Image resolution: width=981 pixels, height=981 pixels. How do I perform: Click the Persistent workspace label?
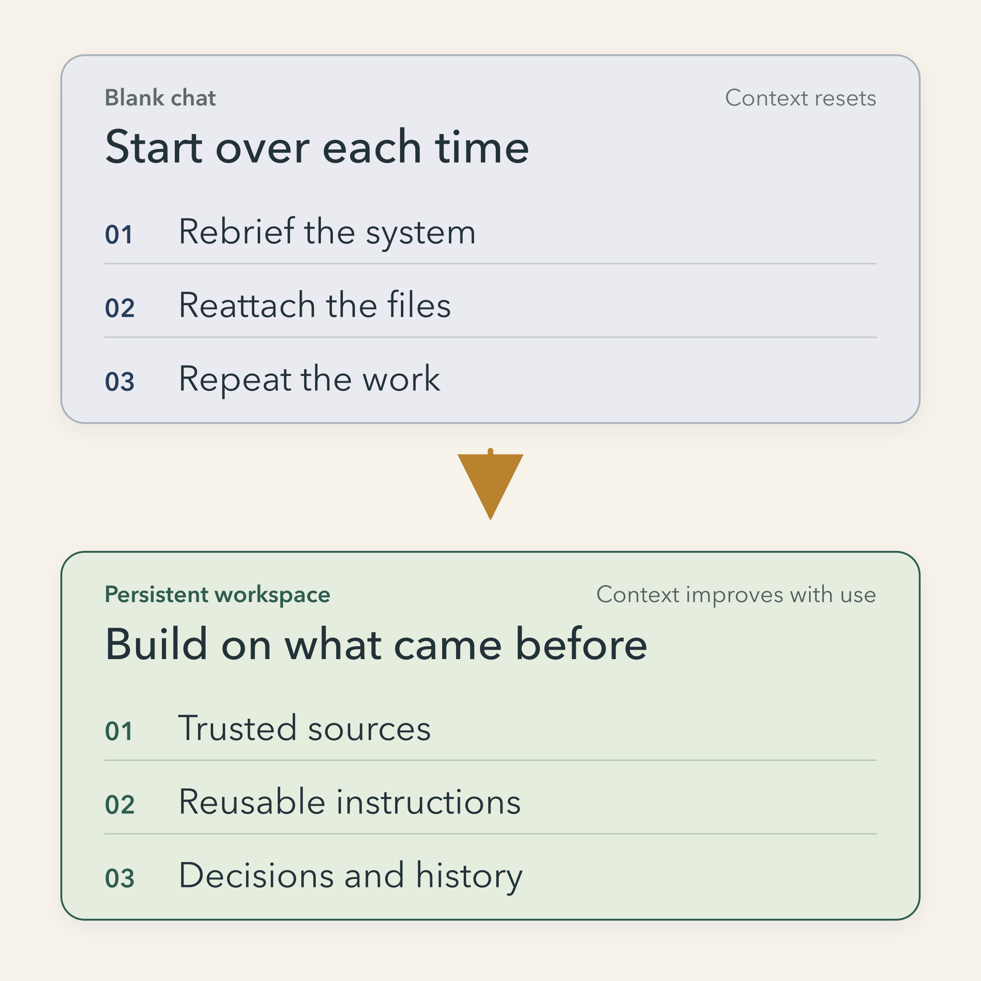point(217,594)
